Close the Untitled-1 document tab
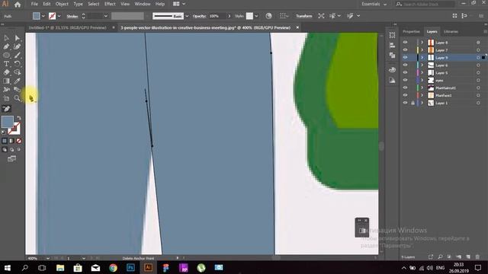Screen dimensions: 488x274 tap(114, 27)
